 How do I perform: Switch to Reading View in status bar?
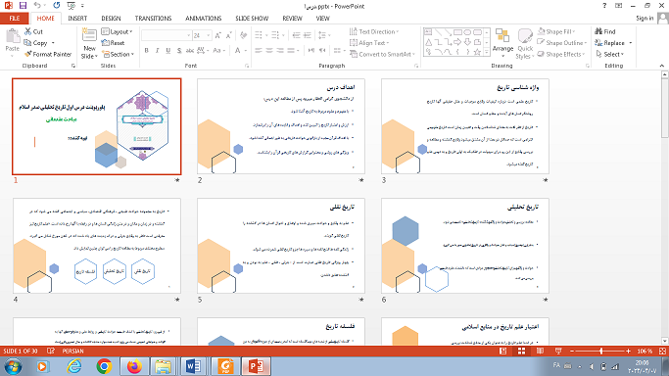[x=540, y=351]
